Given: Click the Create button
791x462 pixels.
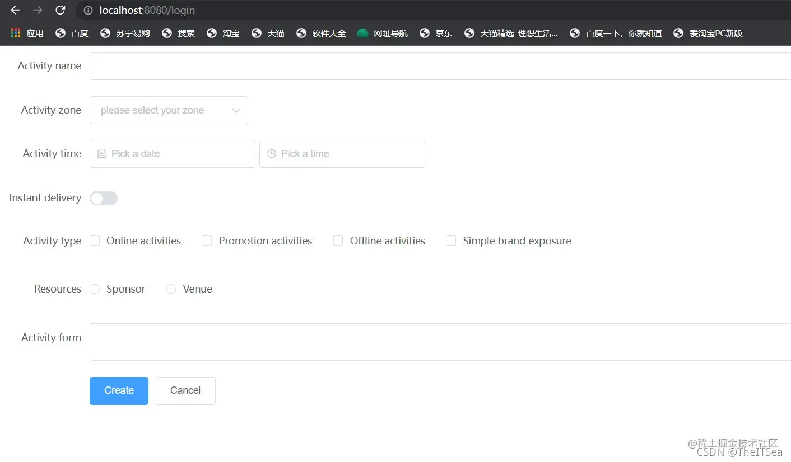Looking at the screenshot, I should [x=119, y=390].
